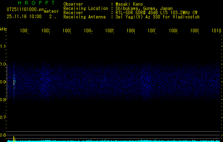Click the 1.1 kHz frequency axis label
The height and width of the screenshot is (142, 223).
(3, 47)
